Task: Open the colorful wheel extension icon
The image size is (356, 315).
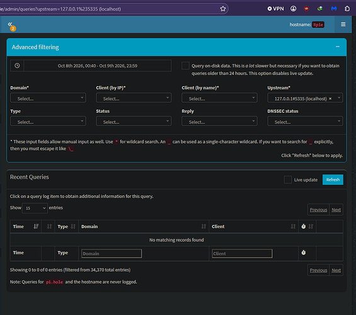Action: click(x=320, y=9)
